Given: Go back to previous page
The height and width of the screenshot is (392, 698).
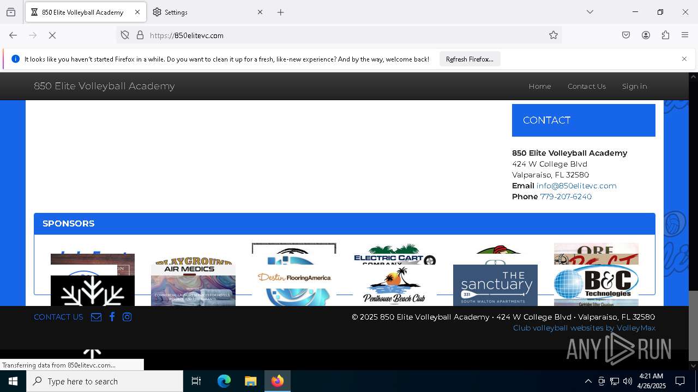Looking at the screenshot, I should coord(13,35).
